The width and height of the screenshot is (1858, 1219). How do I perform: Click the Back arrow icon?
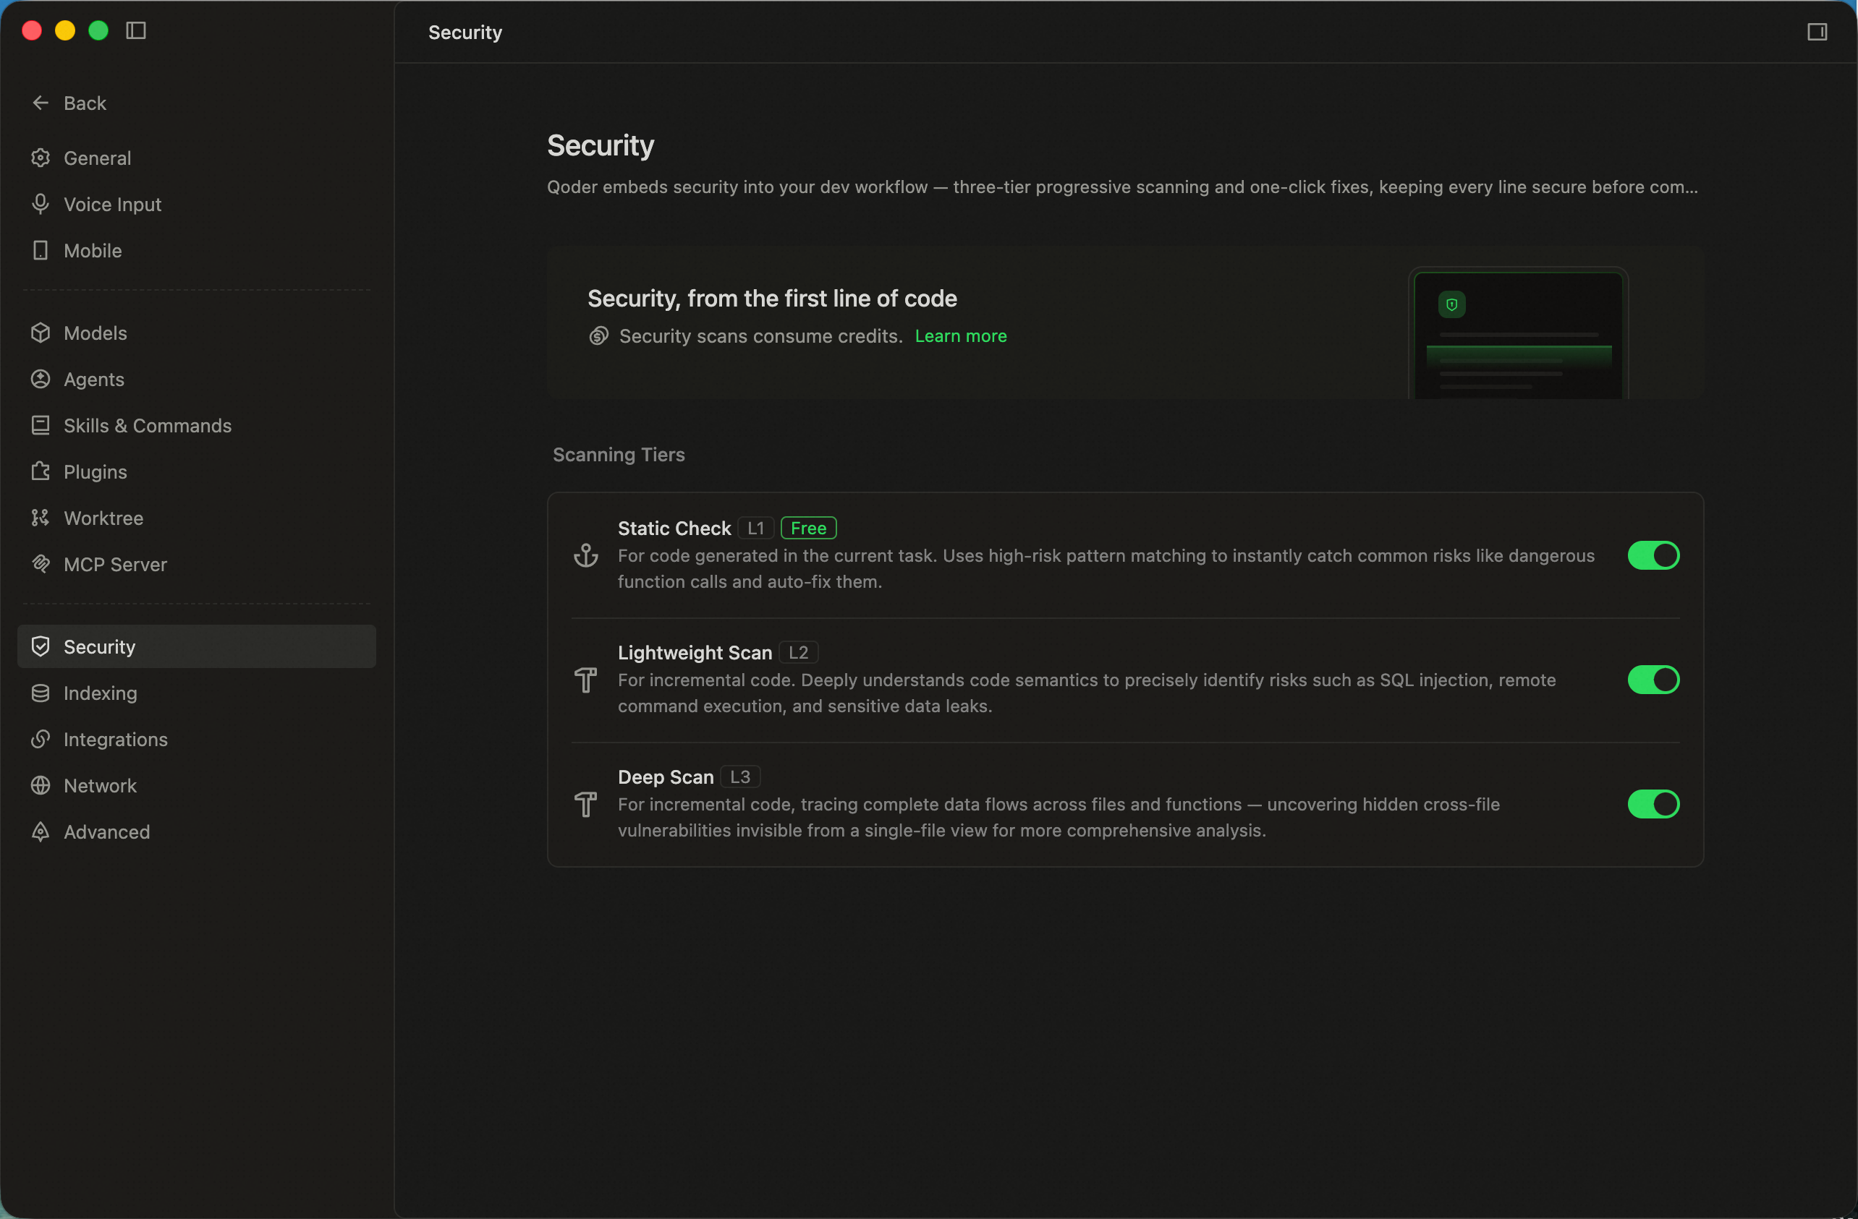[41, 103]
